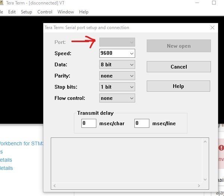Click the dialog Help button
Viewport: 224px width, 196px height.
pyautogui.click(x=178, y=86)
